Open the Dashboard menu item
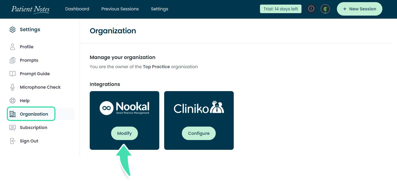This screenshot has width=397, height=181. click(x=77, y=9)
